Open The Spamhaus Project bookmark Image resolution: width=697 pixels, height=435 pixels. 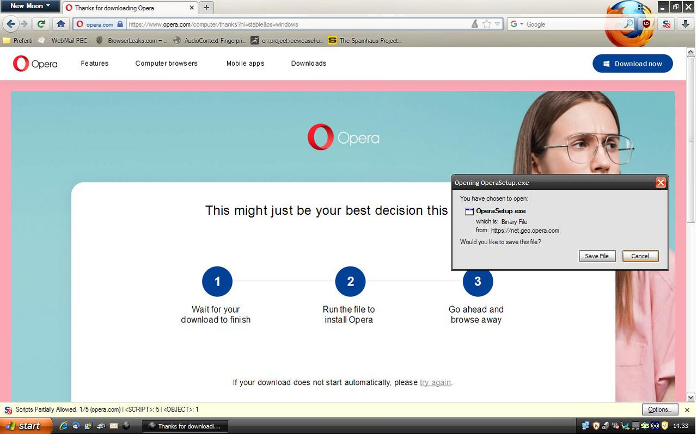tap(365, 40)
